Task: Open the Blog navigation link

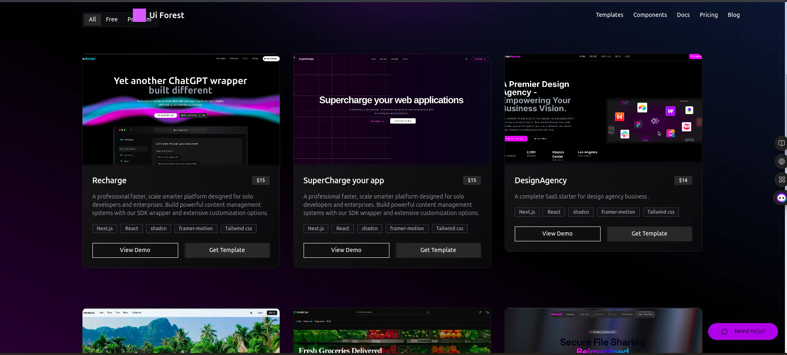Action: (733, 15)
